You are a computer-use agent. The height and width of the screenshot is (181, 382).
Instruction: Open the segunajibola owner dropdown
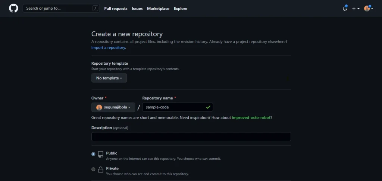pos(113,107)
